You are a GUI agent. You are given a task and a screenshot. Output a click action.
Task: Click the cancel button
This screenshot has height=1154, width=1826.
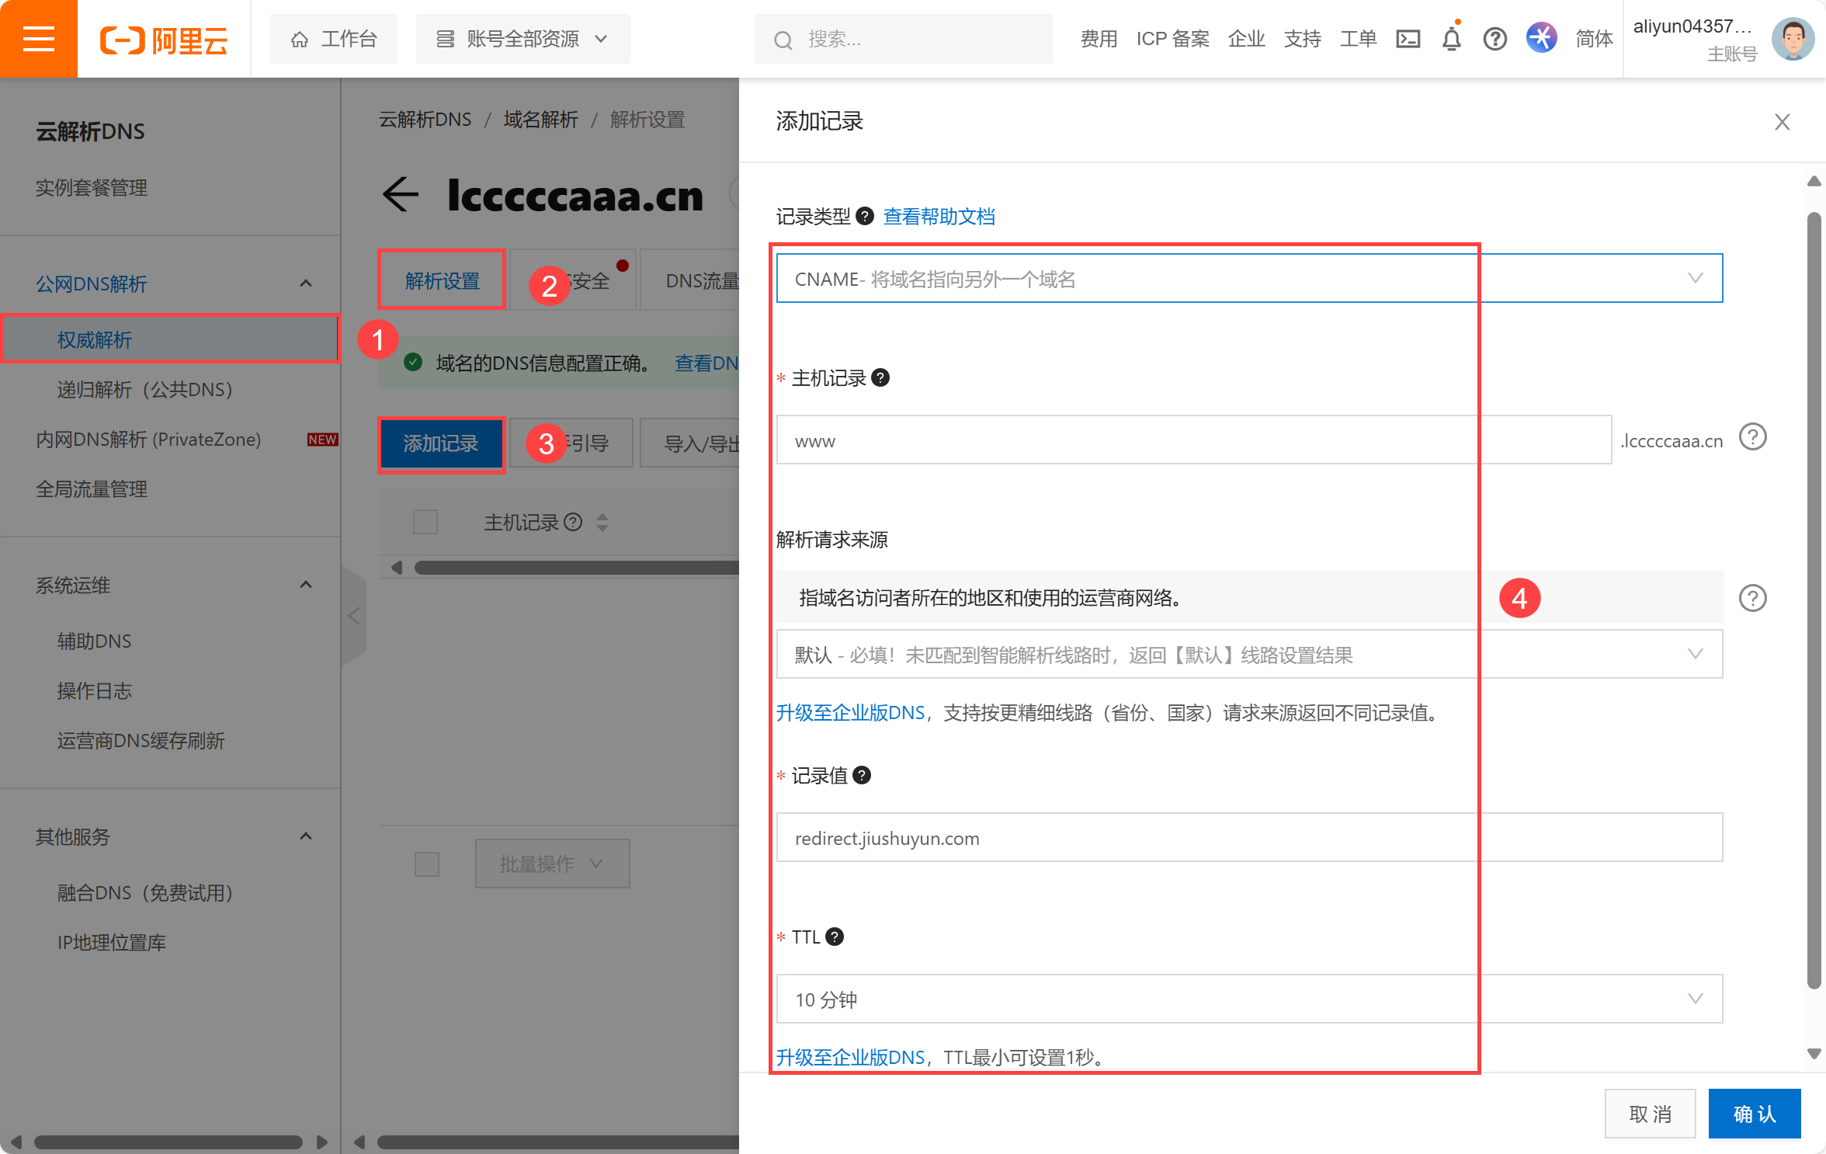coord(1651,1114)
